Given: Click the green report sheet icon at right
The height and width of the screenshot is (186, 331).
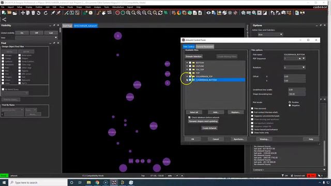Looking at the screenshot, I should (297, 13).
